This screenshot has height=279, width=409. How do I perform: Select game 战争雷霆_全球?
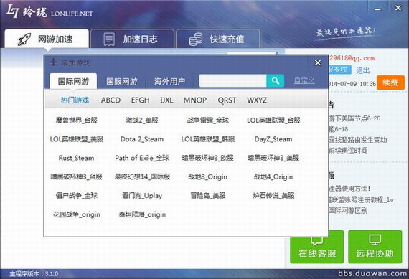(x=208, y=120)
